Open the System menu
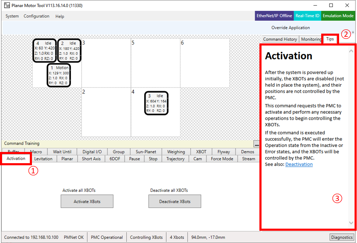357x243 pixels. tap(12, 16)
